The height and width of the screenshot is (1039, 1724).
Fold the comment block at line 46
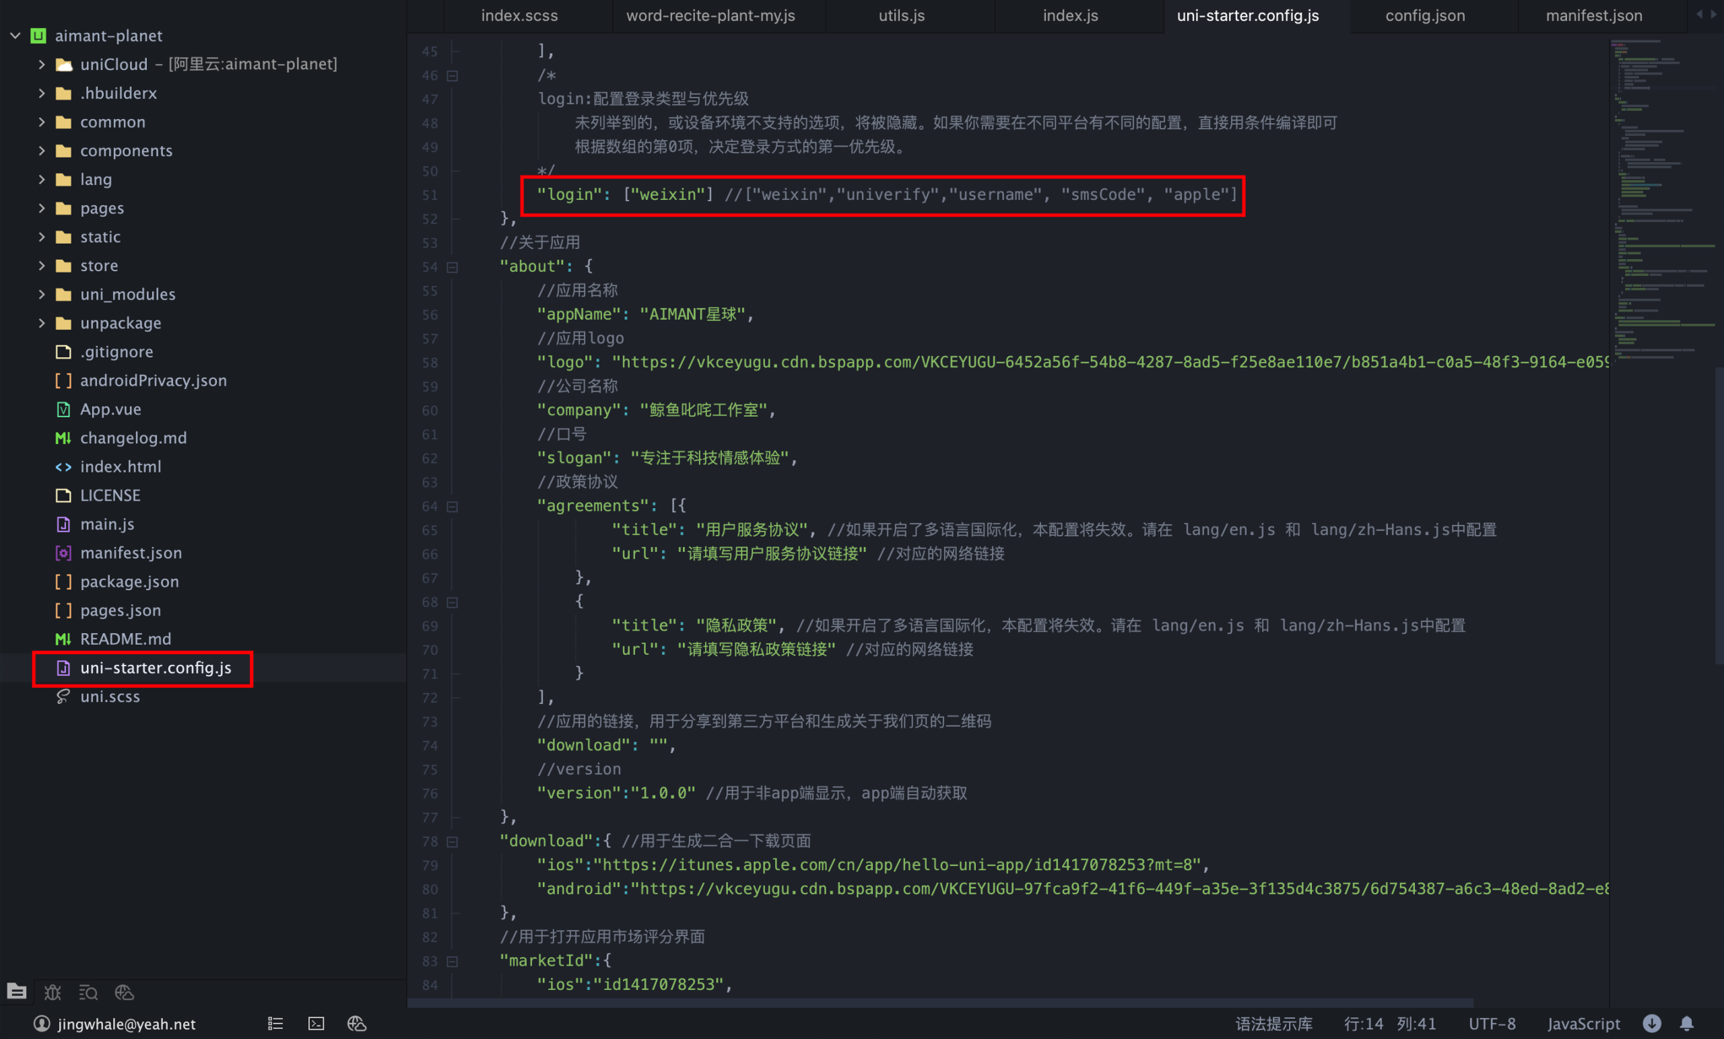tap(453, 75)
